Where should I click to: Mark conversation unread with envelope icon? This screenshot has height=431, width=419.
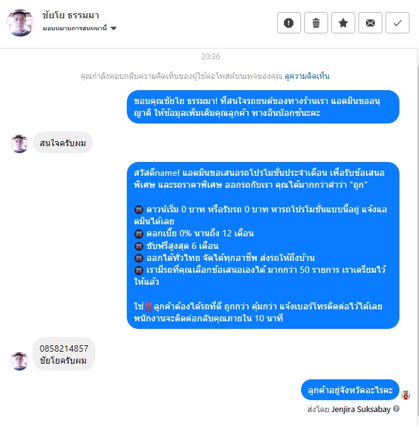370,23
